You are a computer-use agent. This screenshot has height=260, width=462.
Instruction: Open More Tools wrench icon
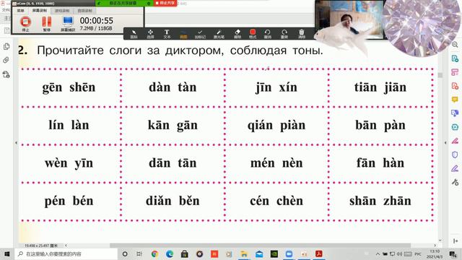pyautogui.click(x=455, y=182)
